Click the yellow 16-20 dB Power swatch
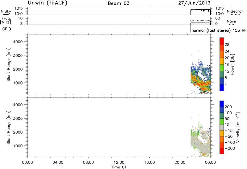247x169 pixels. [x=221, y=61]
